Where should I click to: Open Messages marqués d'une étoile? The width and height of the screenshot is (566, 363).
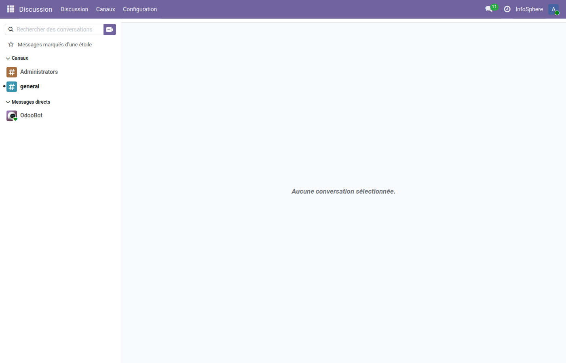[x=55, y=44]
